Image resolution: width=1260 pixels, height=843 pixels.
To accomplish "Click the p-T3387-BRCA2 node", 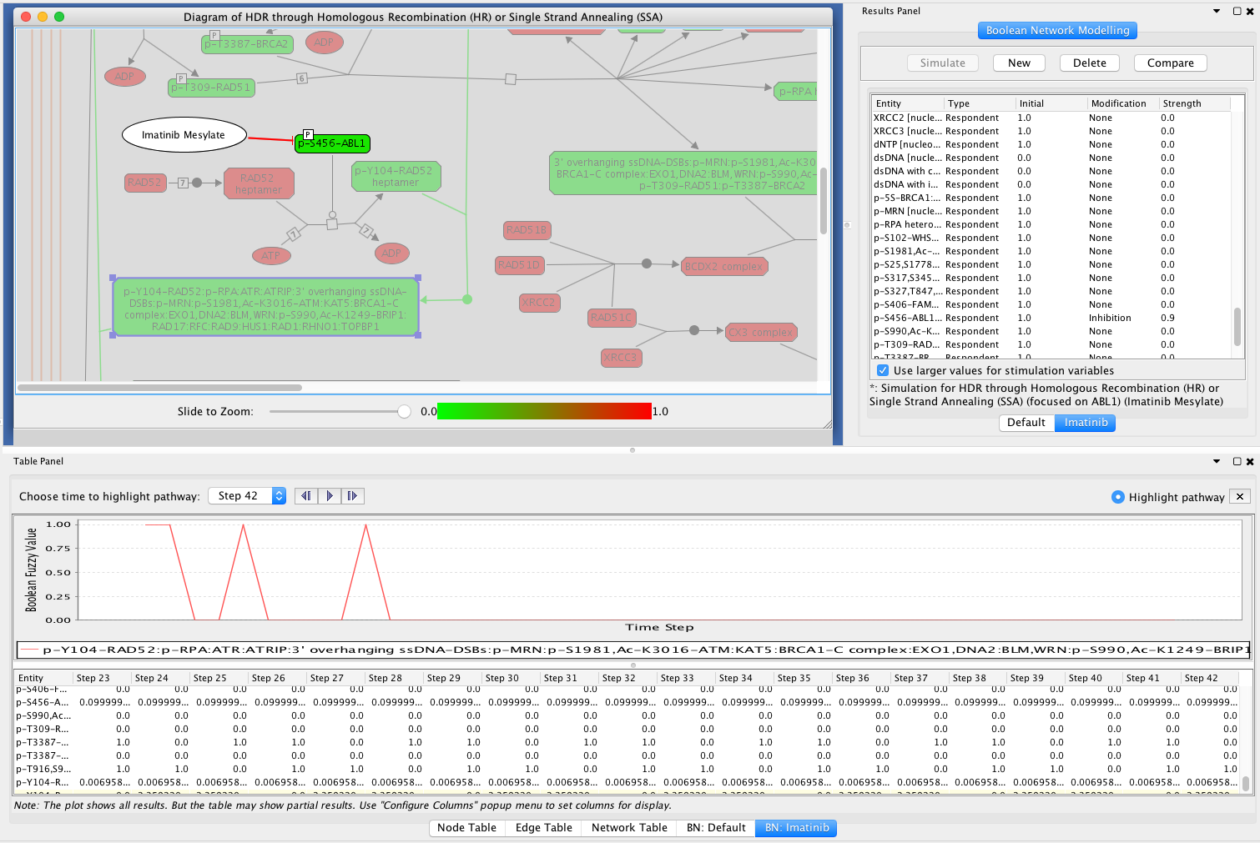I will point(247,43).
